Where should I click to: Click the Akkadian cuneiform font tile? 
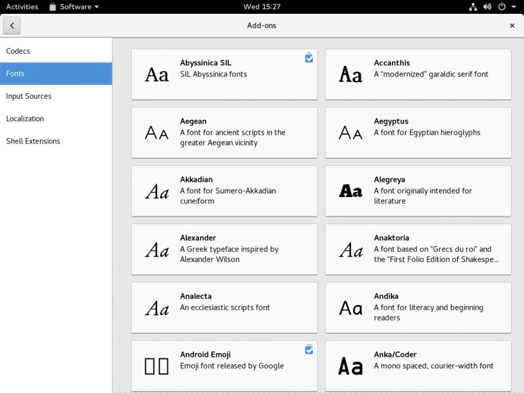coord(224,190)
